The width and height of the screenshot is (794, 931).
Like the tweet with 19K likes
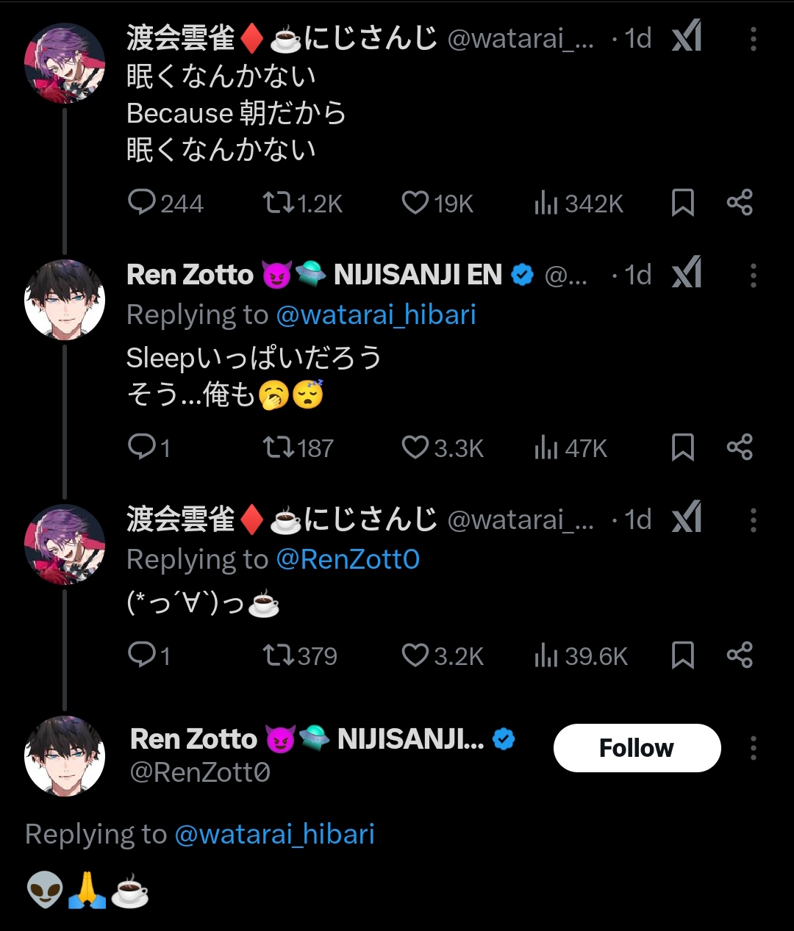(x=415, y=202)
